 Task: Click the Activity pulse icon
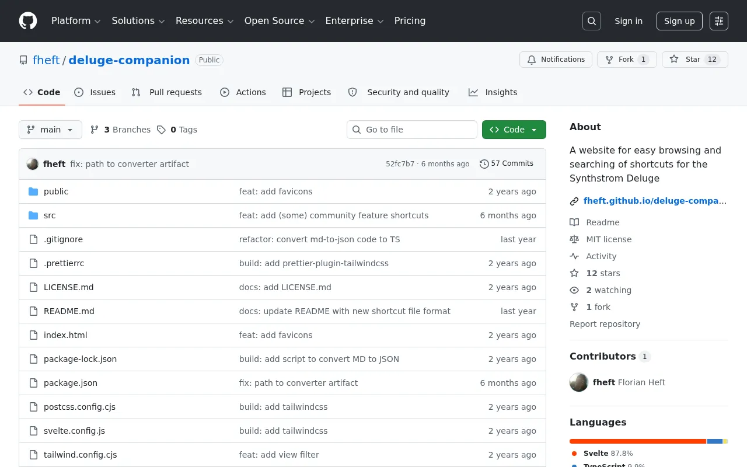574,256
